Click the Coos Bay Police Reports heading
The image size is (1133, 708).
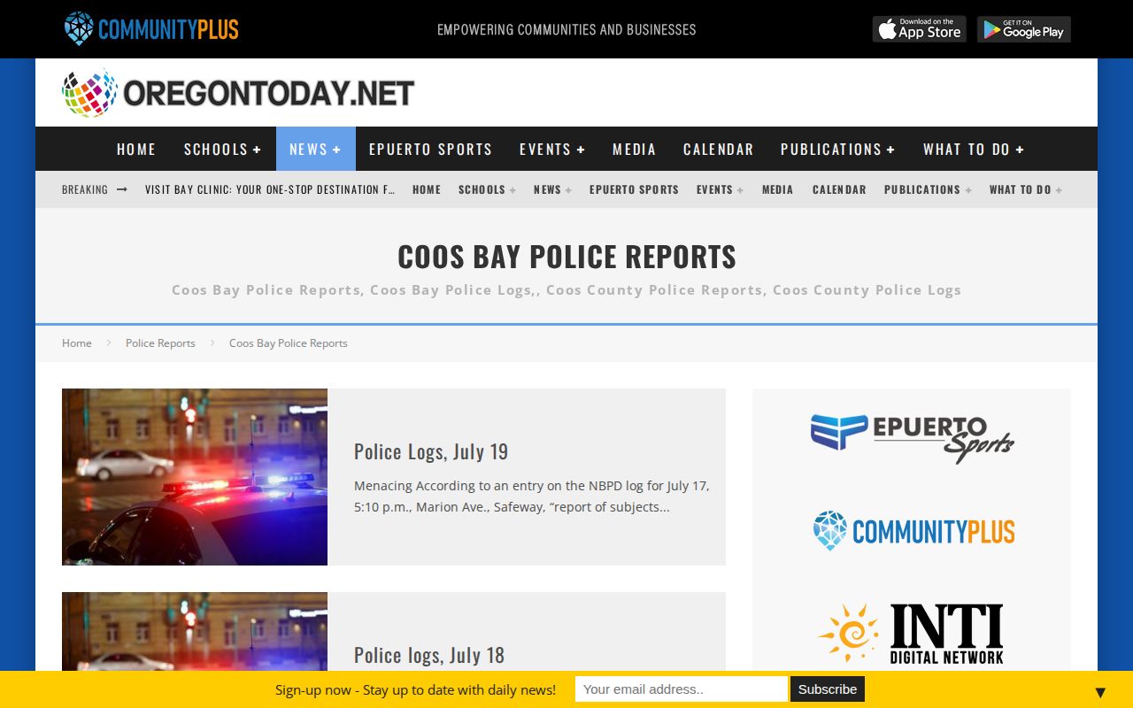(566, 257)
